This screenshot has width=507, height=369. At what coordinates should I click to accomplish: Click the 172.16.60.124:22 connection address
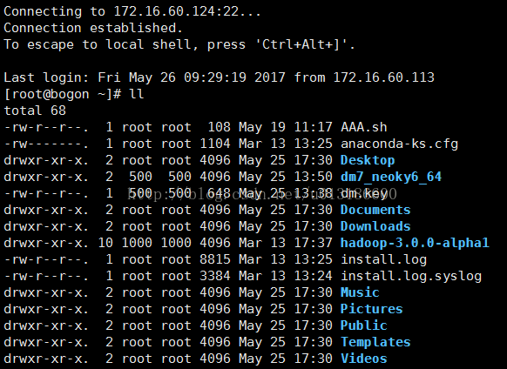176,11
